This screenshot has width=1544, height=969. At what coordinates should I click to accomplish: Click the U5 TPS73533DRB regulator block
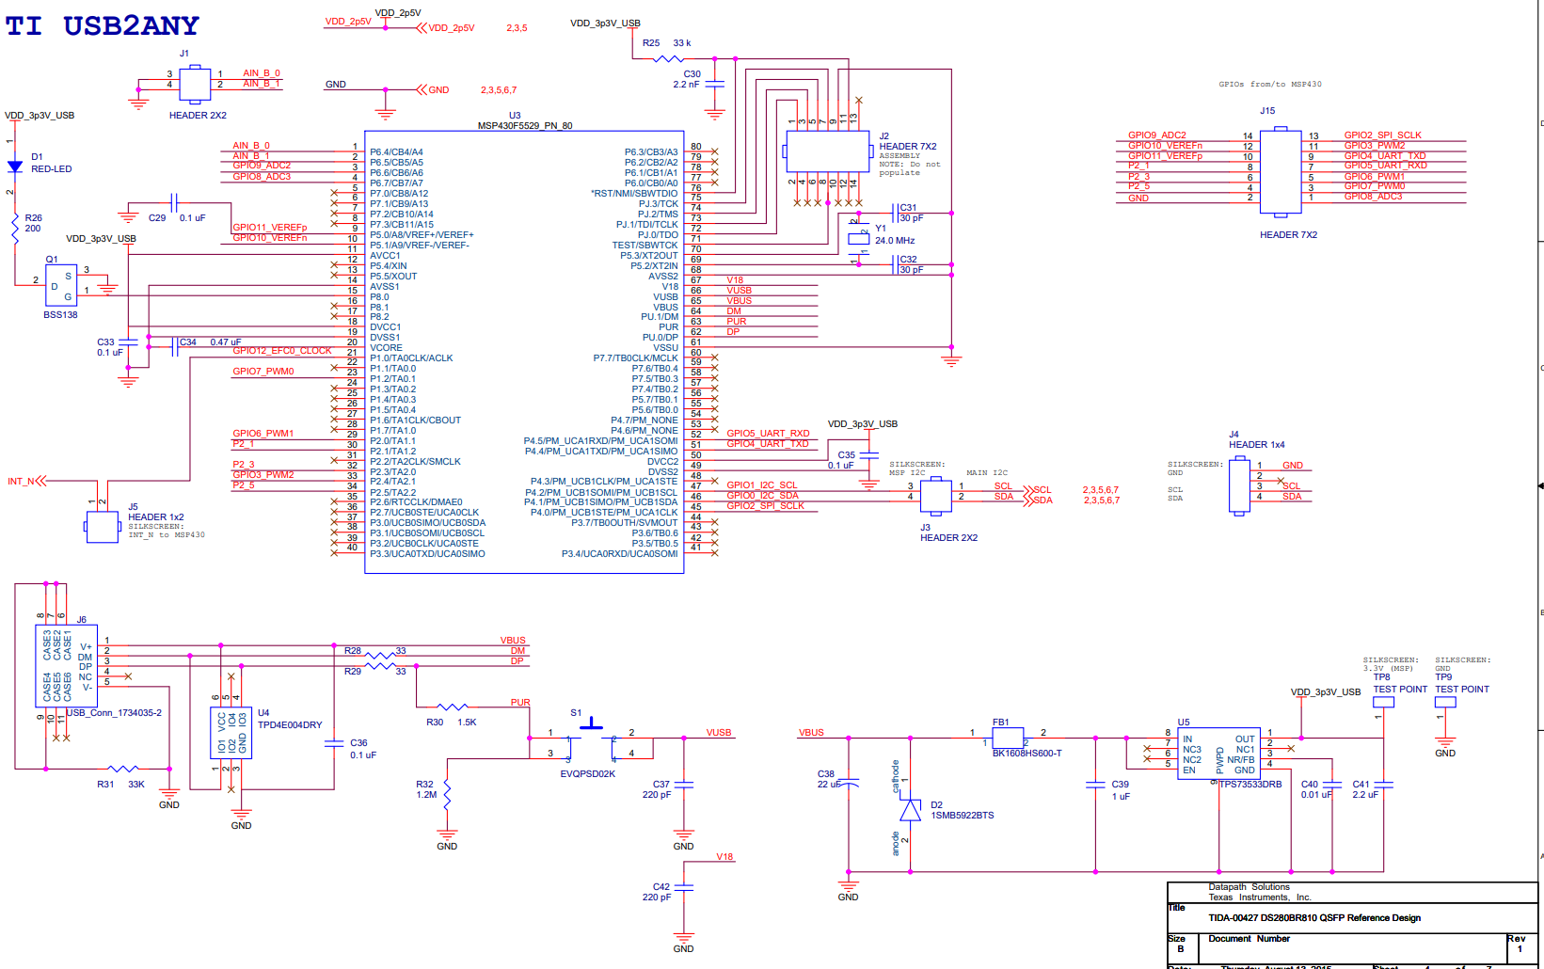pyautogui.click(x=1218, y=753)
